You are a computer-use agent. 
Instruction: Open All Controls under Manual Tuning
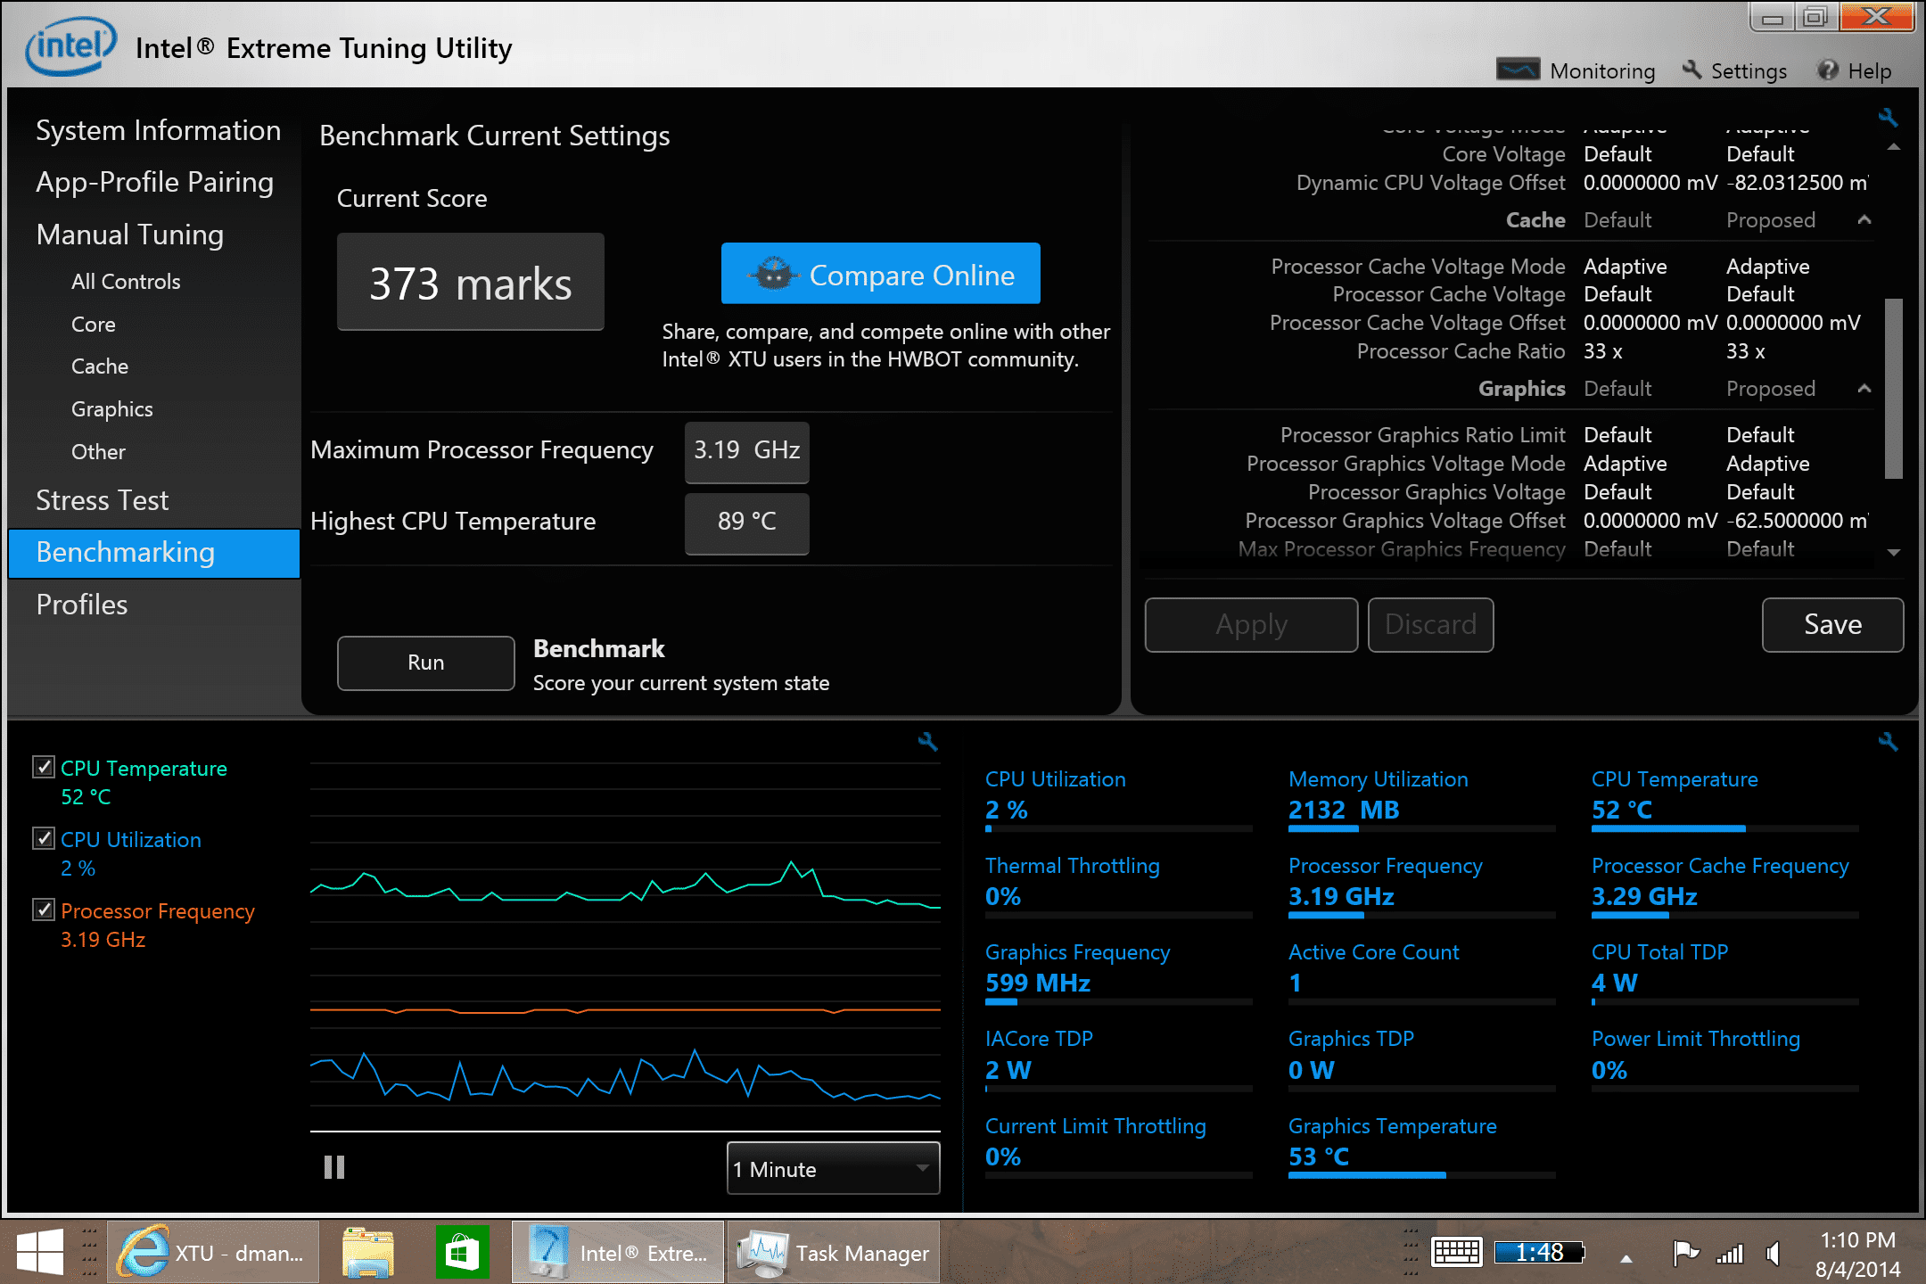pos(126,282)
